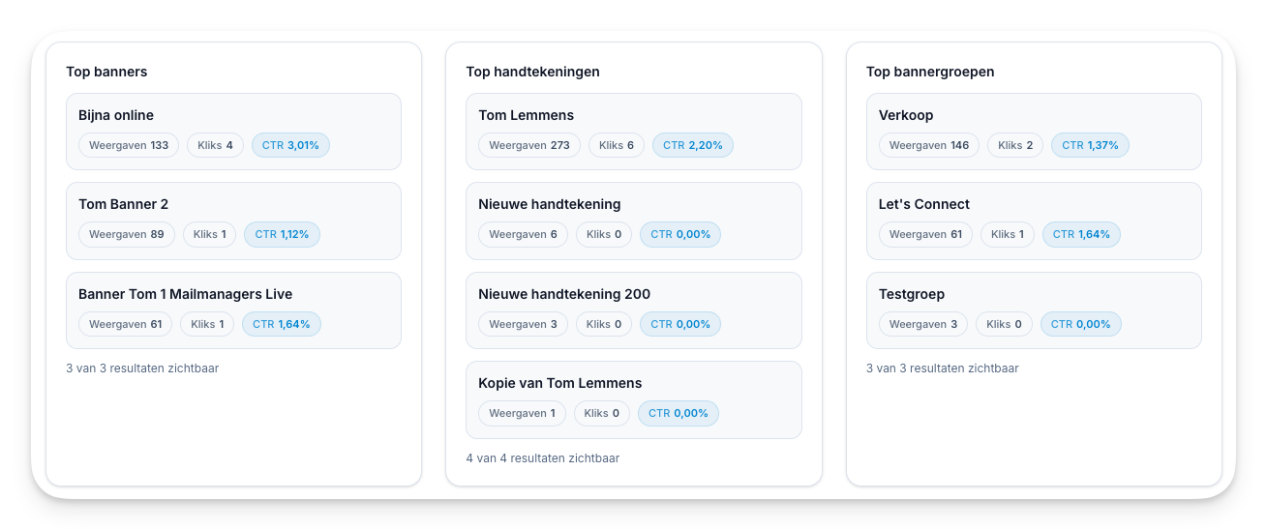
Task: Select the Kopie van Tom Lemmens entry
Action: pos(559,383)
